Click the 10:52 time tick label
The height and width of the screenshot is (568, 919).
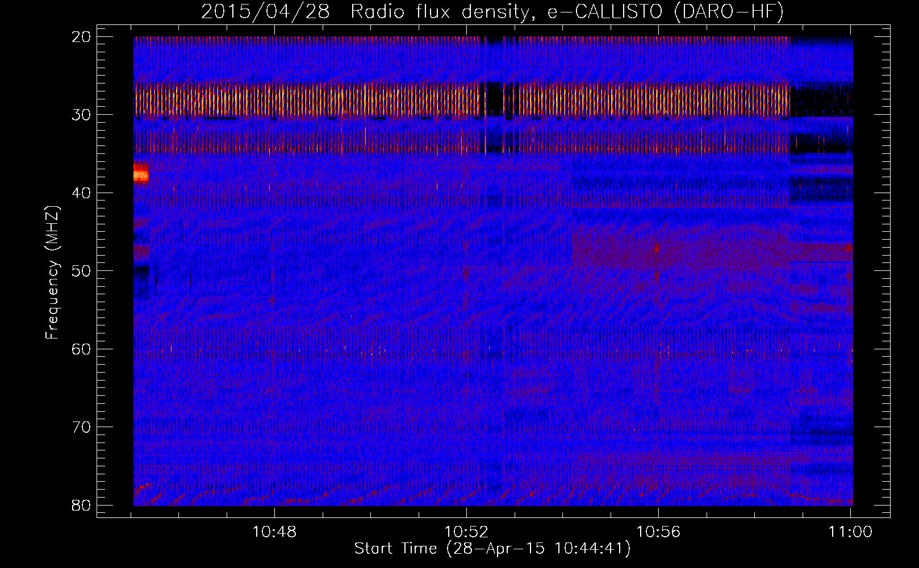466,532
